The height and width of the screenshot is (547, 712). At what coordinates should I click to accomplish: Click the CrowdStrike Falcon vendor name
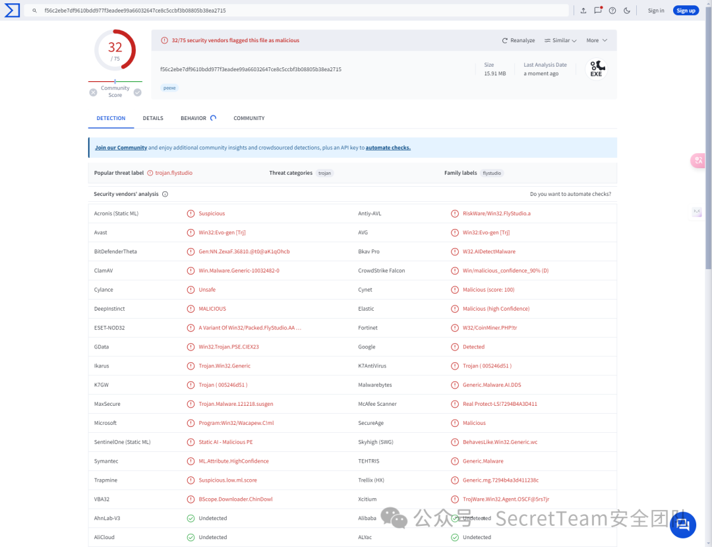click(x=382, y=271)
